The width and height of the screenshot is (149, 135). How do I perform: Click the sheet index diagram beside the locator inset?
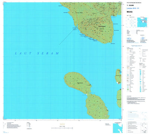131,22
